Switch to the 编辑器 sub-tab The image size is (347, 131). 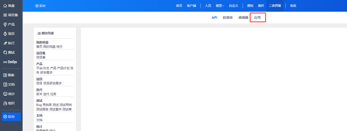243,18
